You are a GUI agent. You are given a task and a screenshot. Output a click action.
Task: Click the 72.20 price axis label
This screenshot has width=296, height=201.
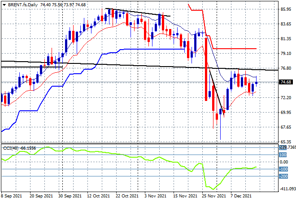(286, 98)
